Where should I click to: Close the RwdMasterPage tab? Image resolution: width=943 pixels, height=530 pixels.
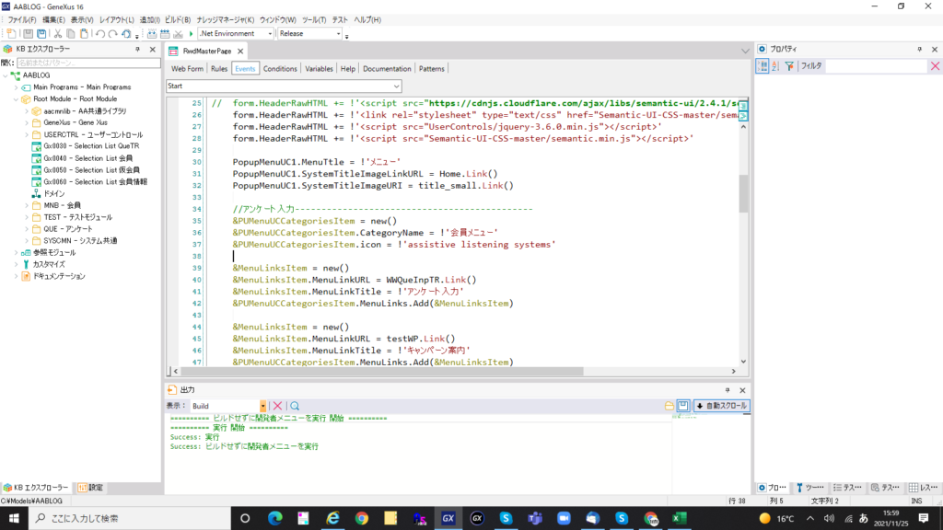click(240, 52)
